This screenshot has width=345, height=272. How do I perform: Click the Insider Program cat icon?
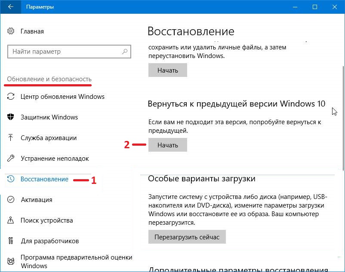click(11, 261)
